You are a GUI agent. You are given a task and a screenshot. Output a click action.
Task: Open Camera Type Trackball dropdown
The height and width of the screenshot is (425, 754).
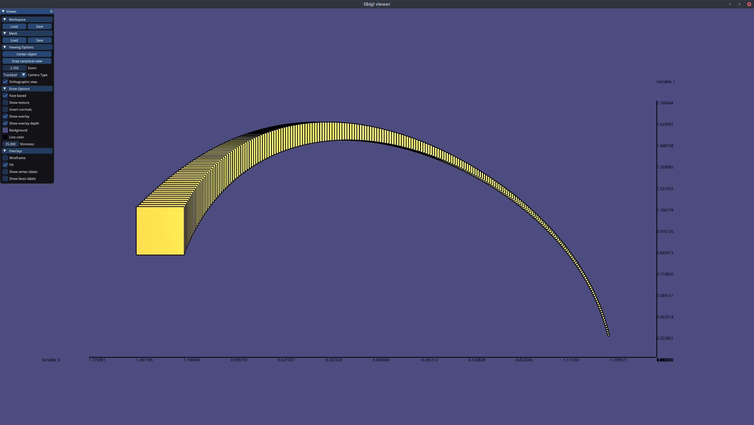(14, 75)
